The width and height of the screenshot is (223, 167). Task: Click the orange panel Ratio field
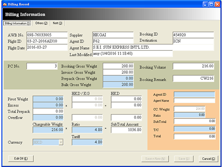click(190, 115)
